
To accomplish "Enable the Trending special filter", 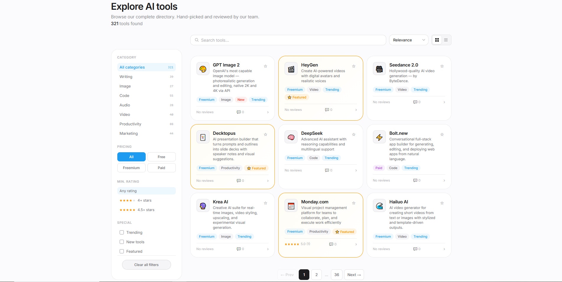I will click(122, 232).
